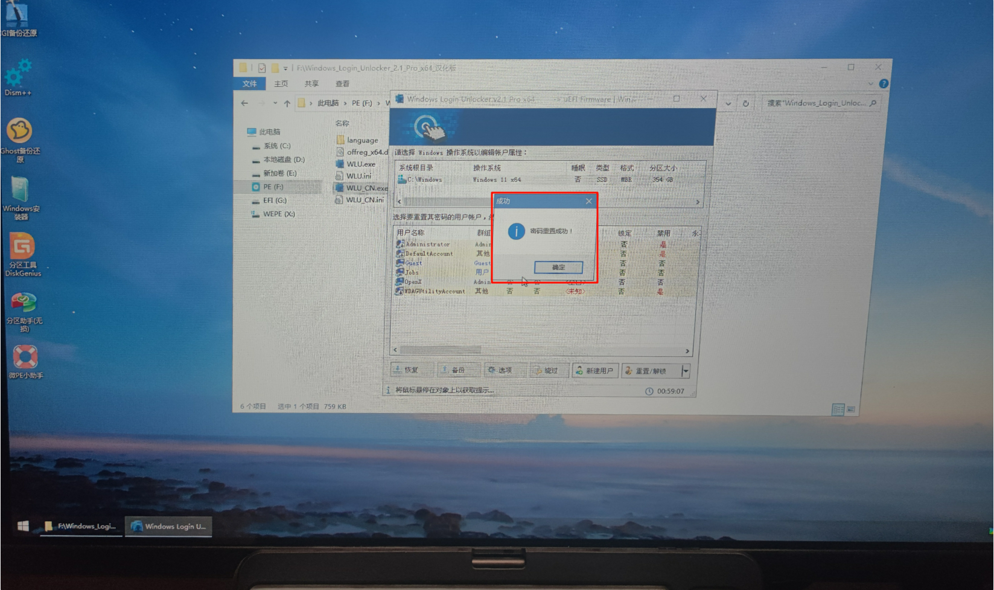Click the 用户名称 column header
Viewport: 994px width, 590px height.
(x=410, y=232)
